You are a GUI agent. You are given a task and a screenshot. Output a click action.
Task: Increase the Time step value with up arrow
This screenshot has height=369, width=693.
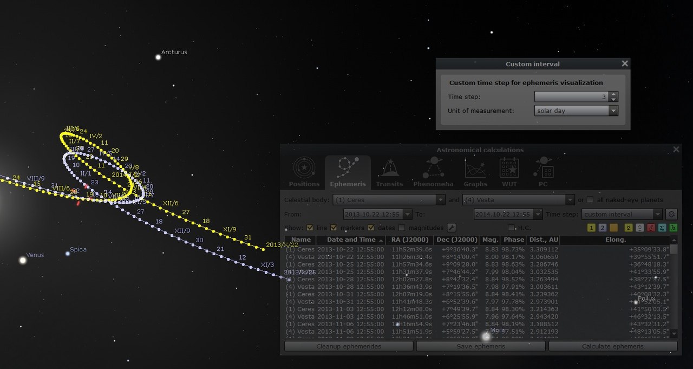[613, 94]
